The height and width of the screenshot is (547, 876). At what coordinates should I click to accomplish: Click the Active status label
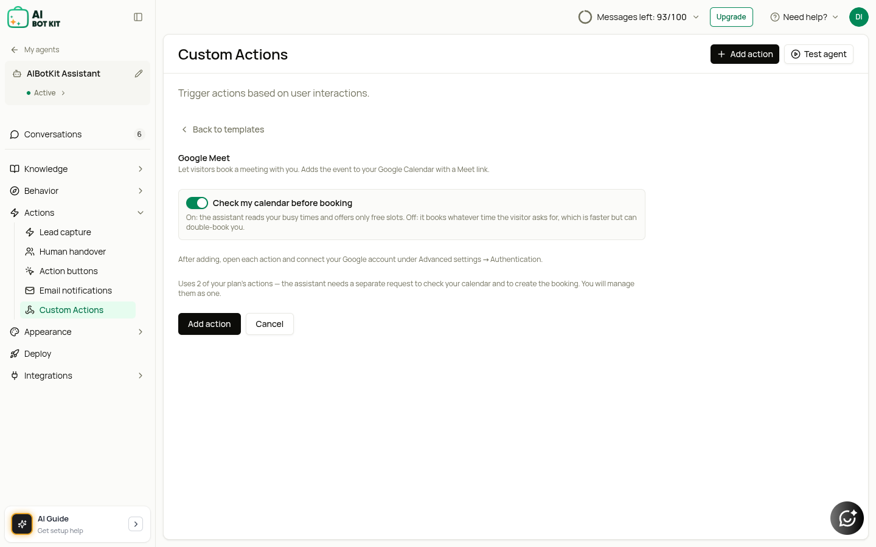pyautogui.click(x=45, y=93)
